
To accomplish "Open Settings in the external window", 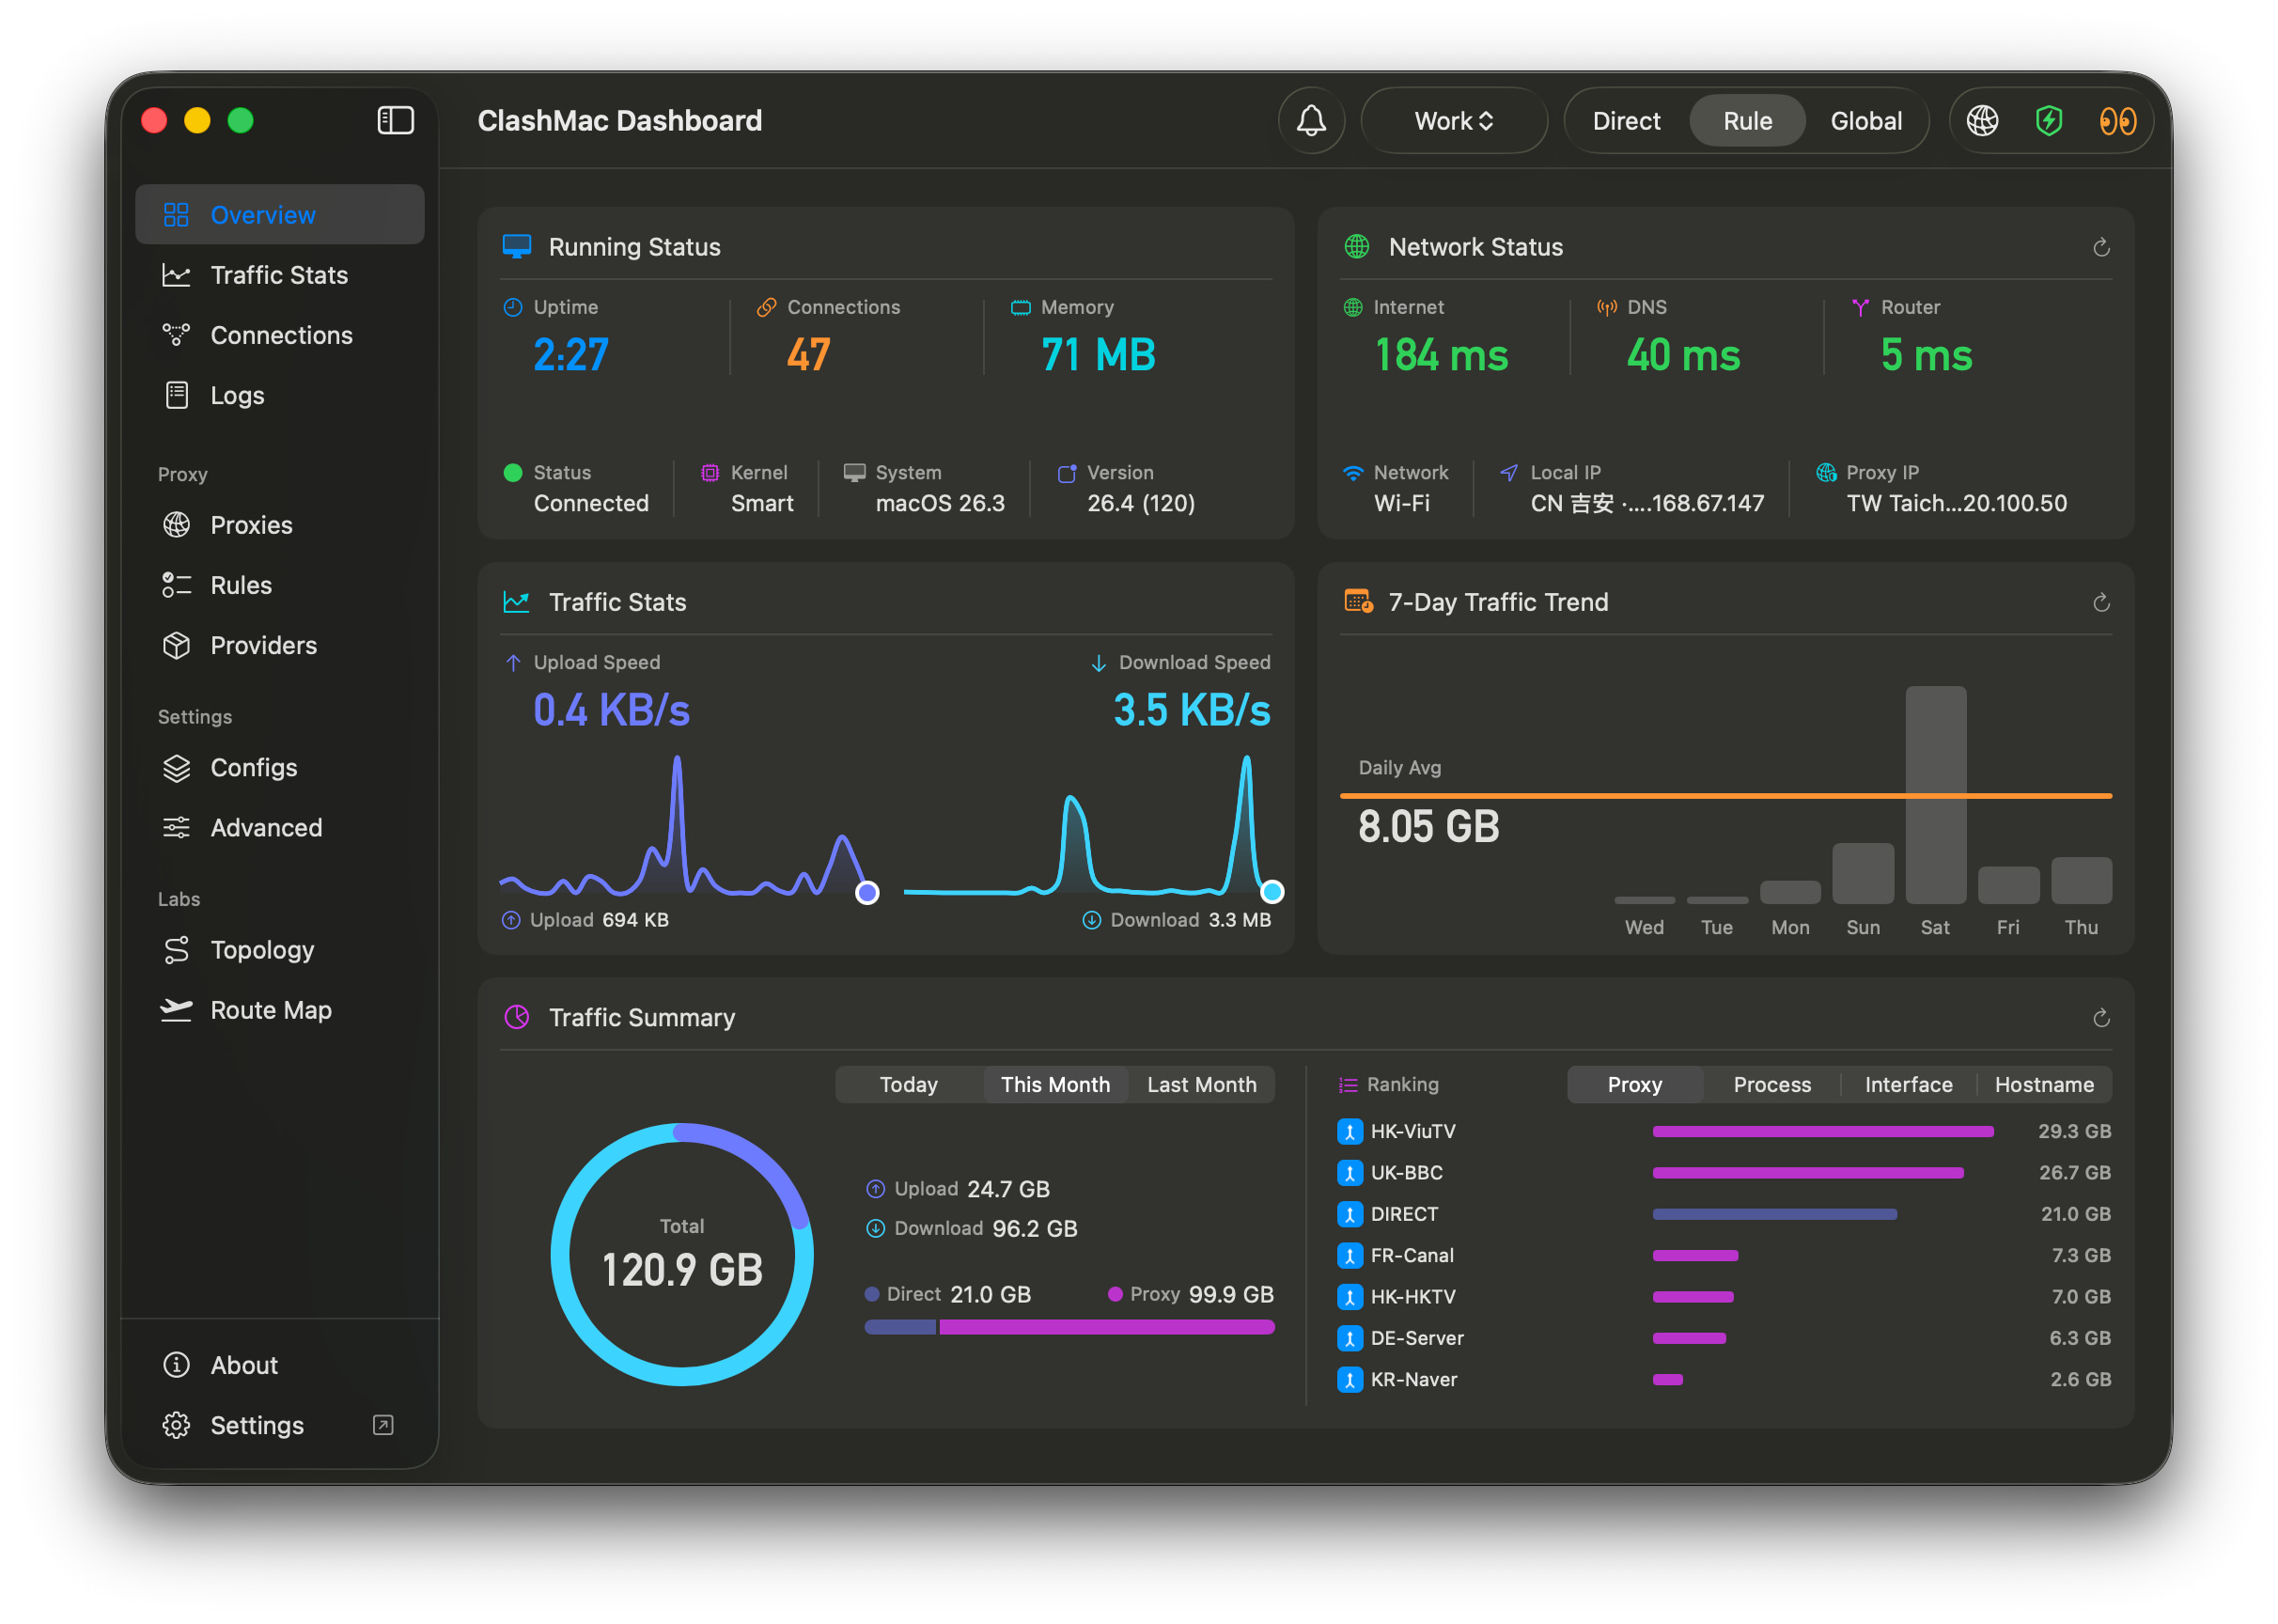I will pyautogui.click(x=383, y=1425).
